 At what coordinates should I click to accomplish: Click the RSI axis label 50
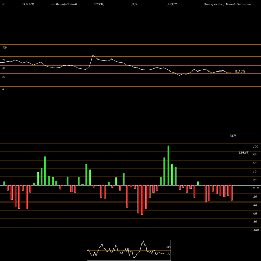coord(4,68)
